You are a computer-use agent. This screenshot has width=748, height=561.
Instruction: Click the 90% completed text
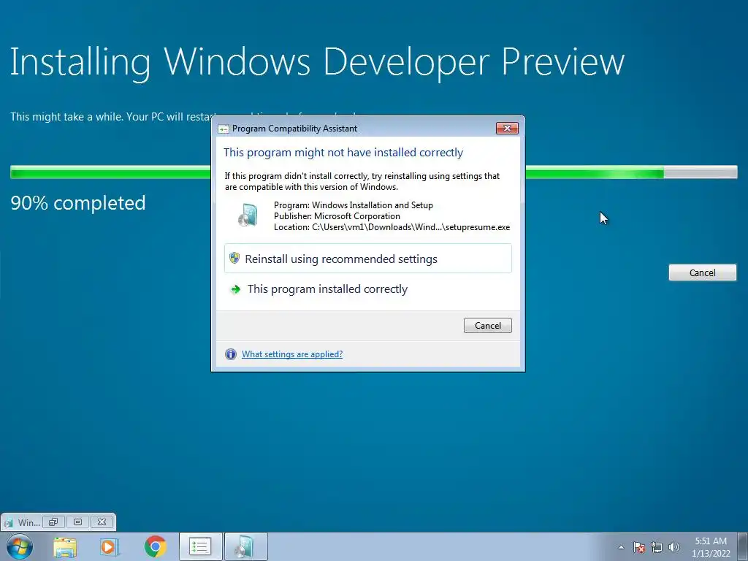(x=77, y=203)
